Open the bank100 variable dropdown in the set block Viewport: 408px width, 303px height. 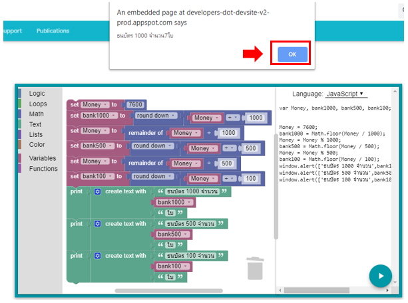tap(98, 176)
